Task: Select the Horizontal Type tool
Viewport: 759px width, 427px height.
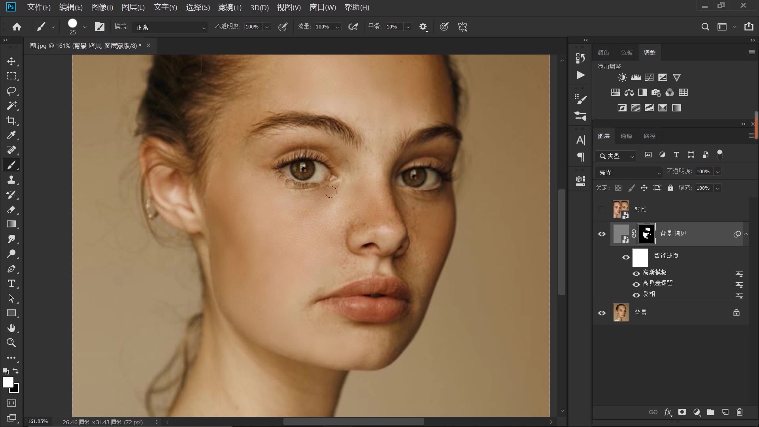Action: 11,283
